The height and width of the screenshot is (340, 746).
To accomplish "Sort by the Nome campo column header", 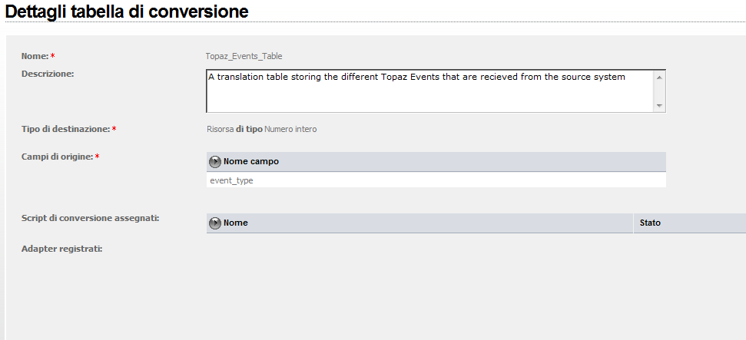I will tap(250, 162).
